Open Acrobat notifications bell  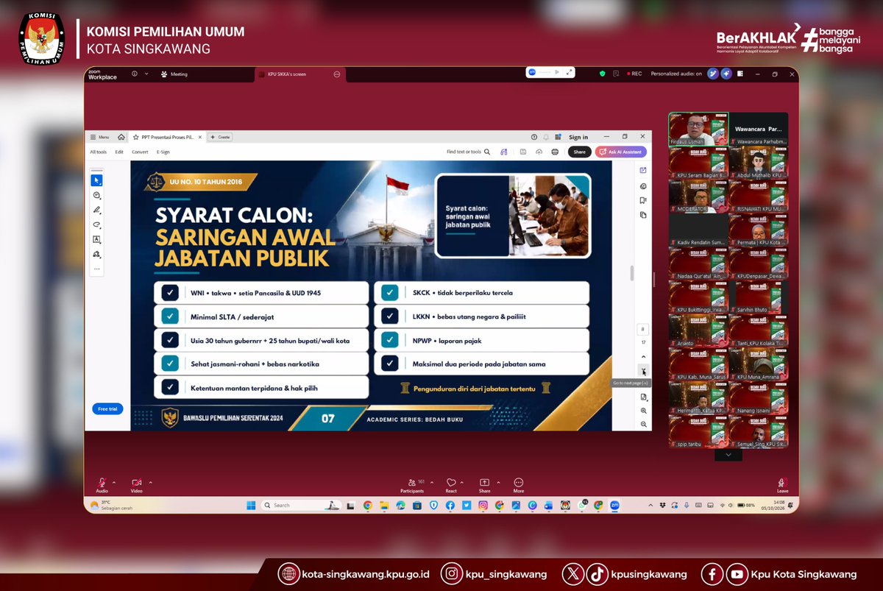click(546, 137)
